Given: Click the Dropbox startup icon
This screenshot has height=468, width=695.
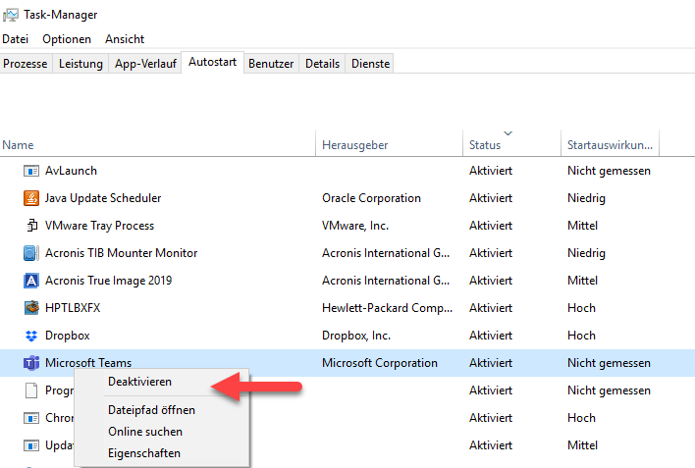Looking at the screenshot, I should point(30,336).
